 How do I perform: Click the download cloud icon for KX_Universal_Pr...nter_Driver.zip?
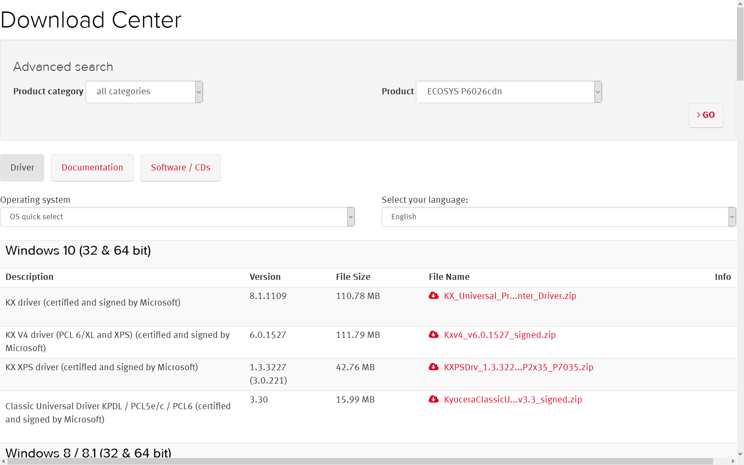[434, 295]
